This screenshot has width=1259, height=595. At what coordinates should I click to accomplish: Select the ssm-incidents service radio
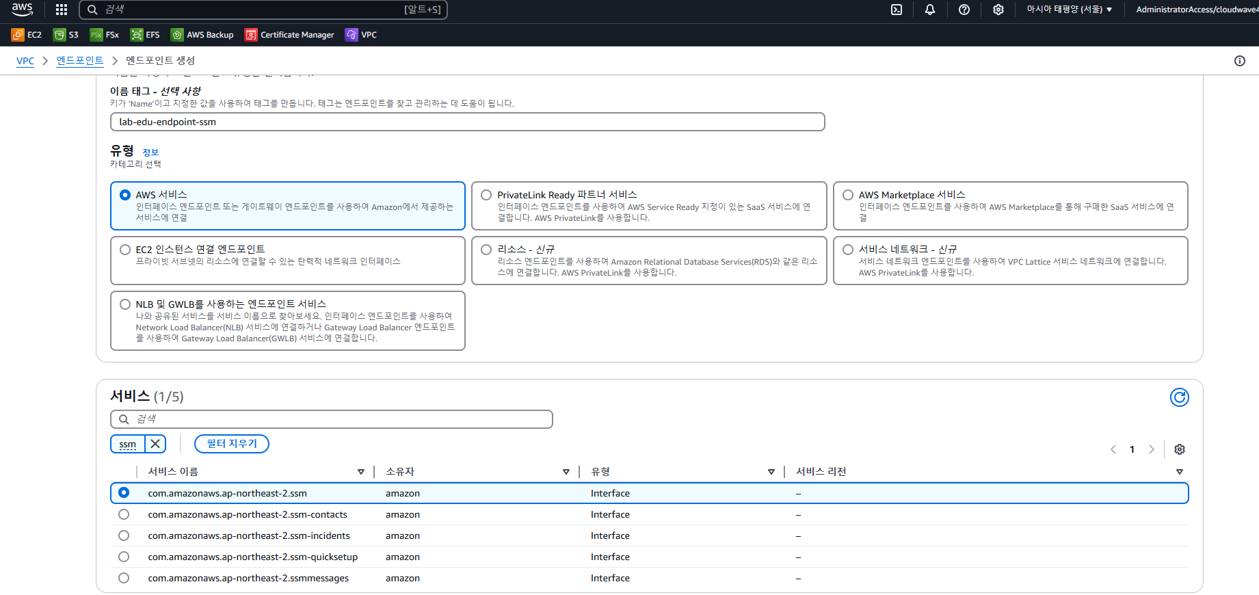point(124,535)
